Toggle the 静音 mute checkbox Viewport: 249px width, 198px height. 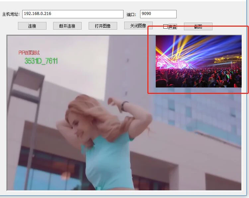pyautogui.click(x=166, y=27)
